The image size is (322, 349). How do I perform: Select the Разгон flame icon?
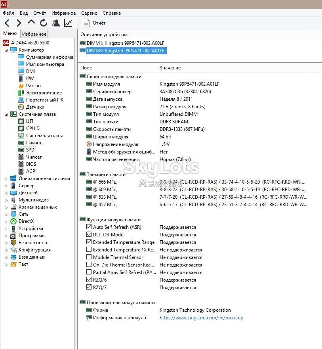coord(21,86)
